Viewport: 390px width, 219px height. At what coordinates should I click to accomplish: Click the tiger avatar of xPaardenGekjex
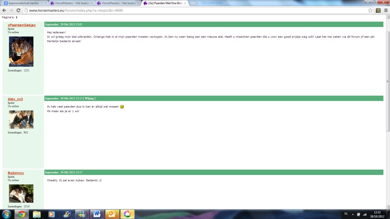coord(21,51)
